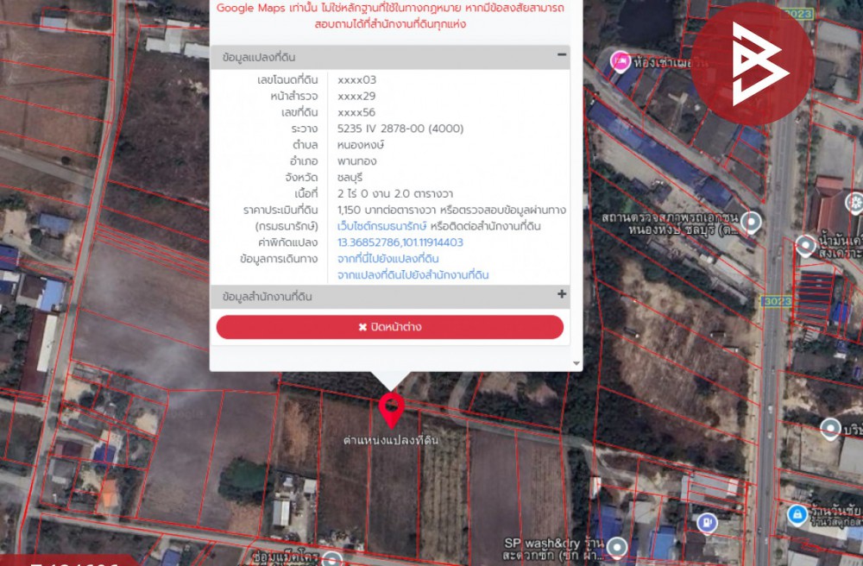The width and height of the screenshot is (863, 566).
Task: Expand the ข้อมูลสำนักงานที่ดิน section with plus icon
Action: point(562,295)
